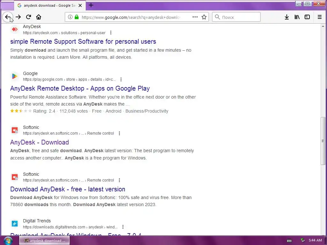This screenshot has height=245, width=327.
Task: Open the on-screen keyboard tray icon
Action: (x=289, y=241)
